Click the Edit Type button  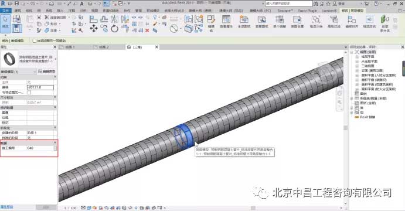point(47,72)
